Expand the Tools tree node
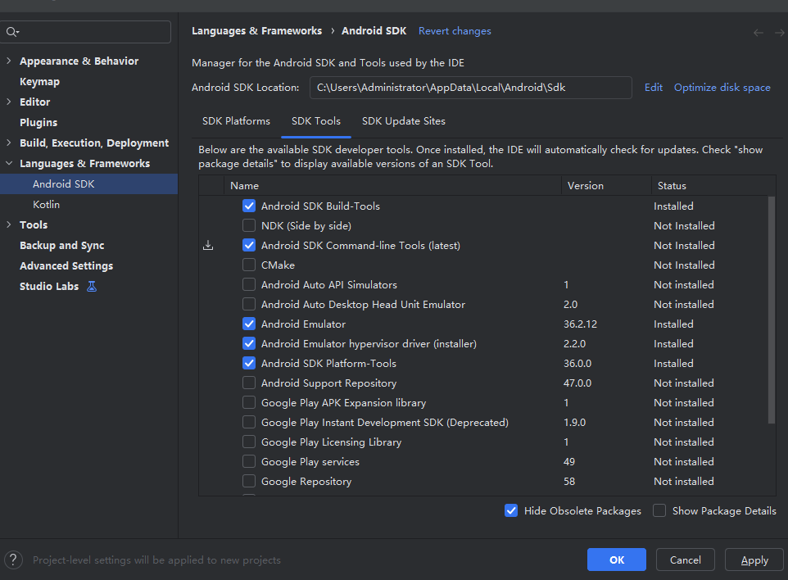 tap(8, 224)
